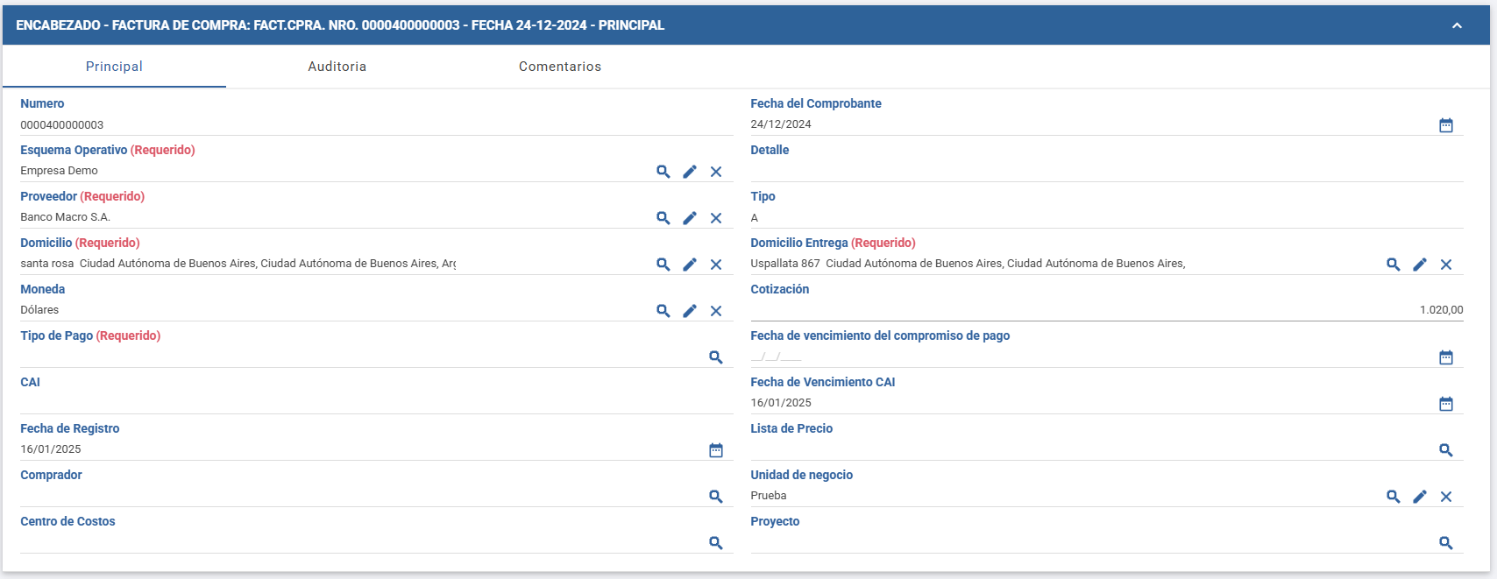Open calendar for Fecha del Comprobante

coord(1446,125)
